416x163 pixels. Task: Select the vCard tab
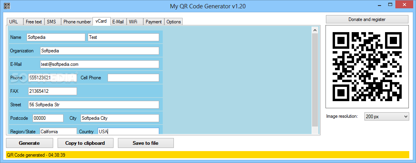click(101, 21)
